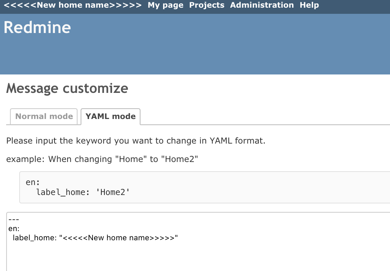This screenshot has width=390, height=271.
Task: Open the "<<<<<New home name>>>>>" top menu link
Action: pos(73,5)
